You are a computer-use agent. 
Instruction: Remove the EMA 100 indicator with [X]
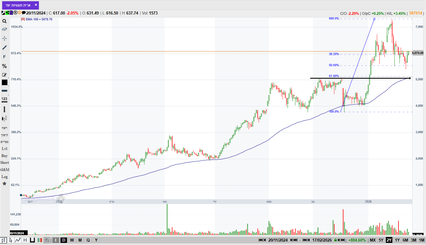pos(23,19)
